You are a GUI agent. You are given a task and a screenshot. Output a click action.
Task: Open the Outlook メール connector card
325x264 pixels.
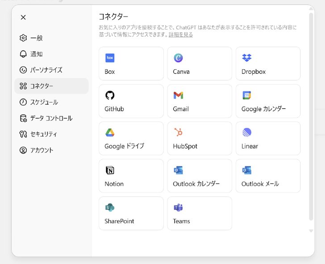268,176
